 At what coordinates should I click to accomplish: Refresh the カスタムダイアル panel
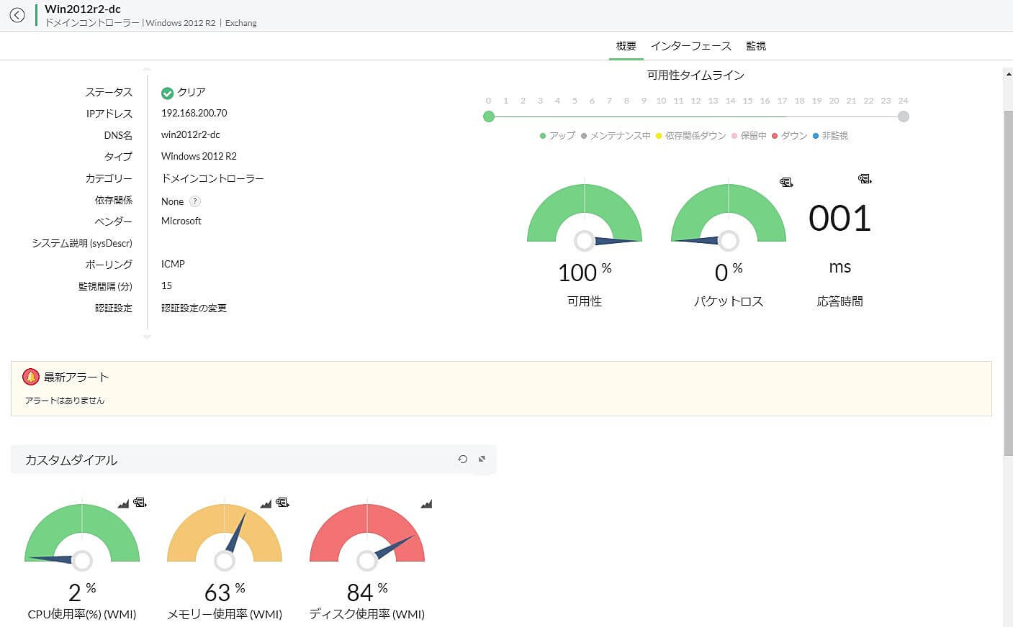pos(463,459)
